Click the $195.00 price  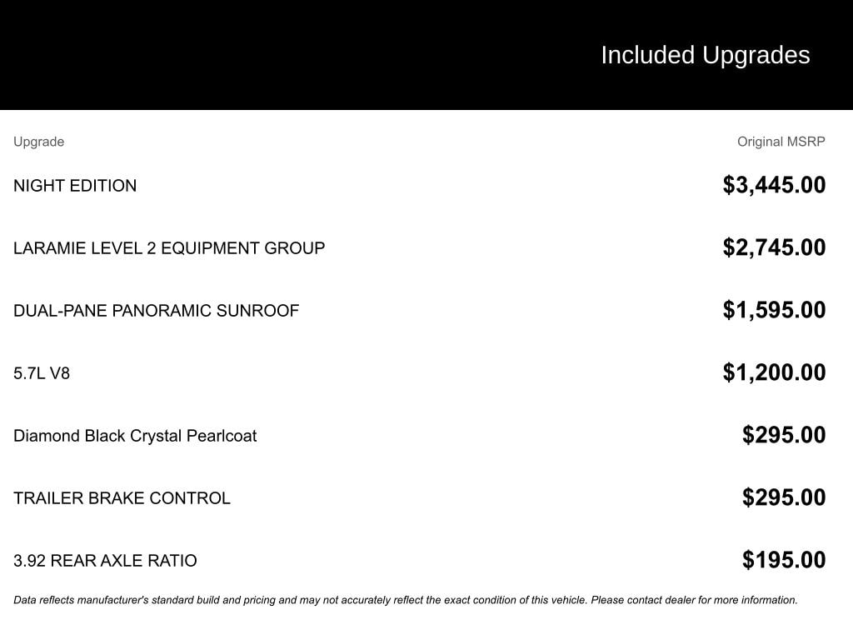pyautogui.click(x=784, y=560)
